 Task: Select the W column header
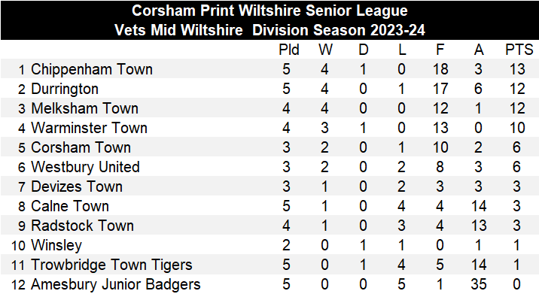[x=325, y=50]
